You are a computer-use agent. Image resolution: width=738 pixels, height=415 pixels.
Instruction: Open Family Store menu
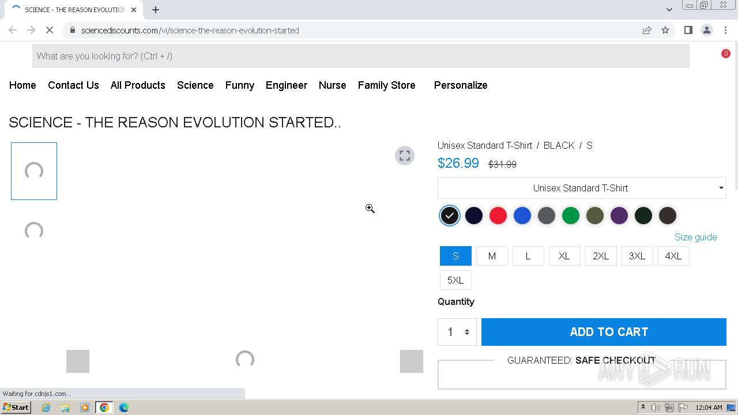click(387, 85)
